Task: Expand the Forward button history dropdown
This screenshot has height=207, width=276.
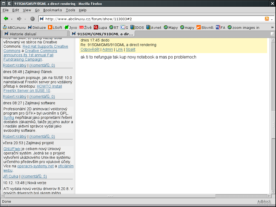Action: (25, 19)
